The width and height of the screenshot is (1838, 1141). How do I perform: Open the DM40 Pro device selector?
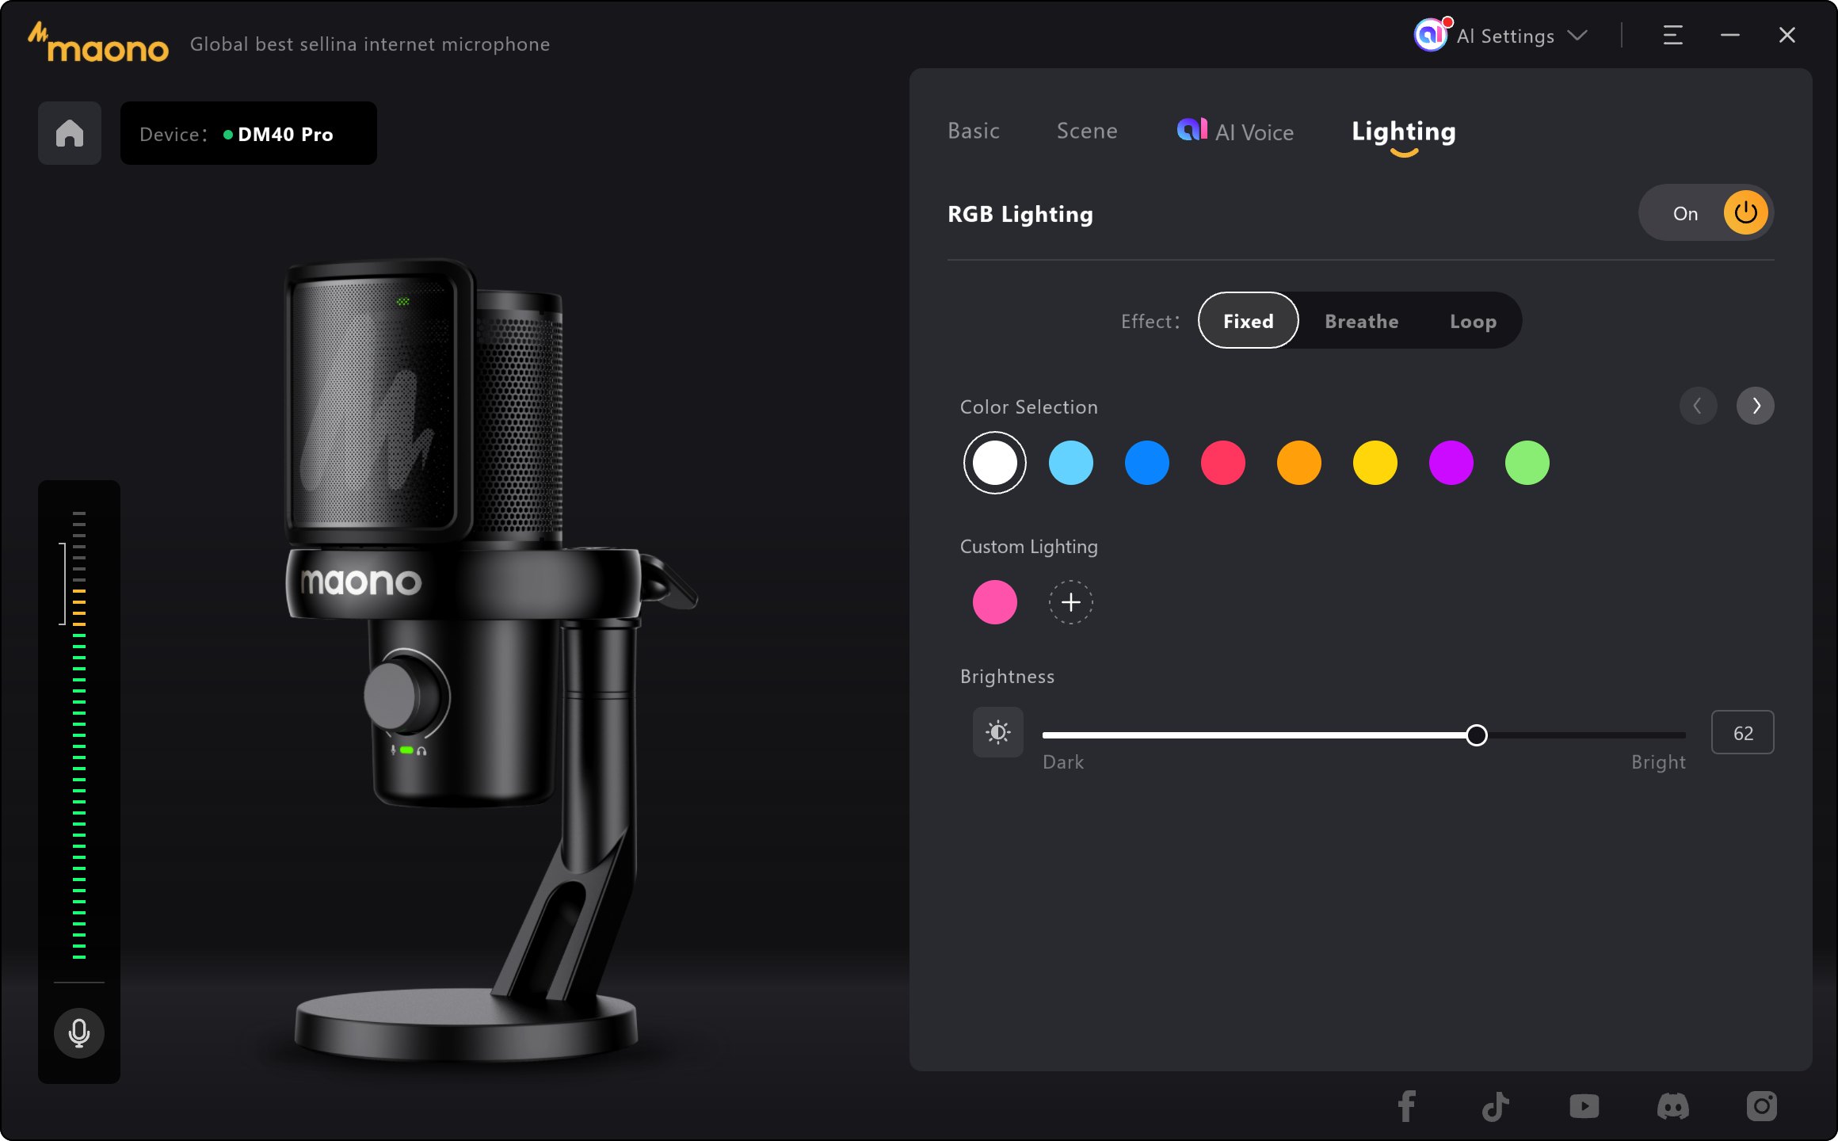coord(248,133)
